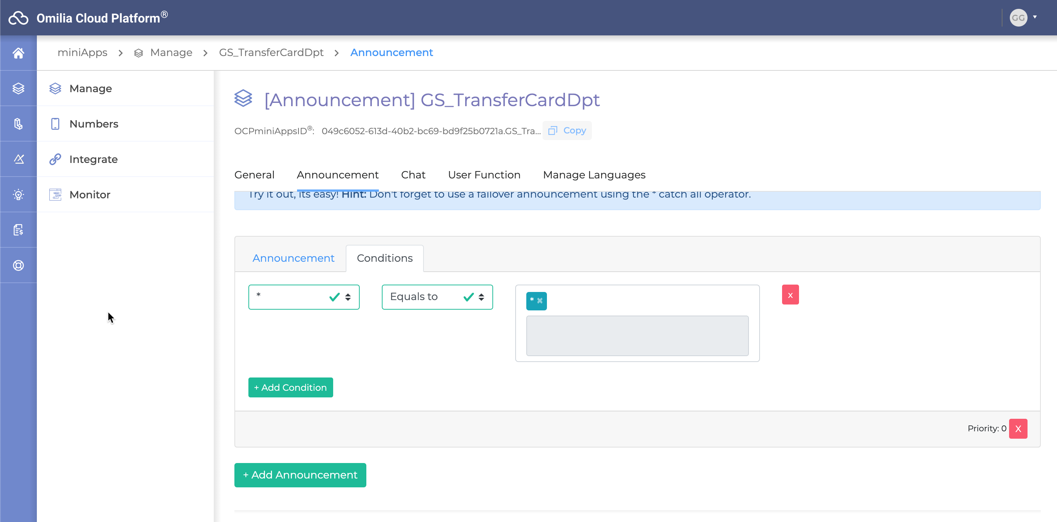1057x522 pixels.
Task: Remove the asterisk value tag
Action: tap(540, 301)
